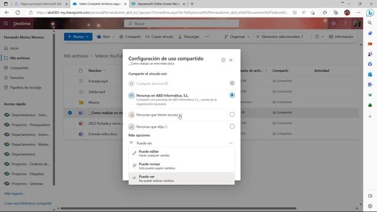The width and height of the screenshot is (377, 212).
Task: Choose Puede editar permission option
Action: pos(181,153)
